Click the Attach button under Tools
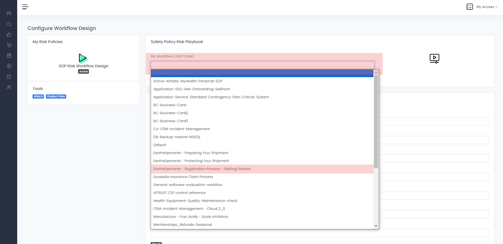 38,96
